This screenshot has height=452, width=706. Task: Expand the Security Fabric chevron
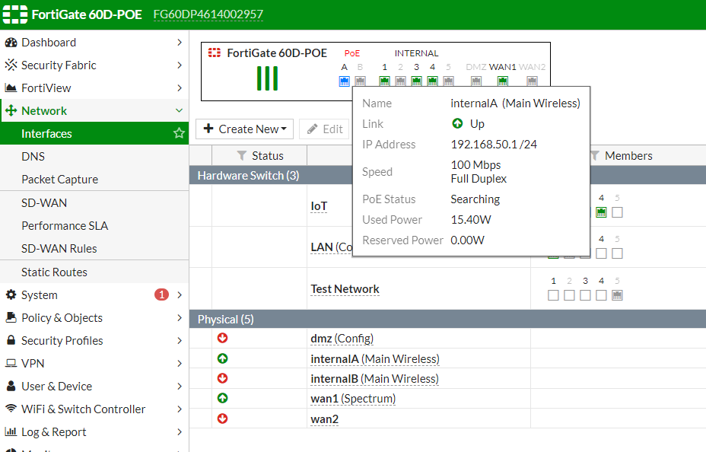[x=180, y=65]
